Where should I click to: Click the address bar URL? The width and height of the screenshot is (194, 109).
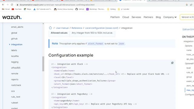57,5
